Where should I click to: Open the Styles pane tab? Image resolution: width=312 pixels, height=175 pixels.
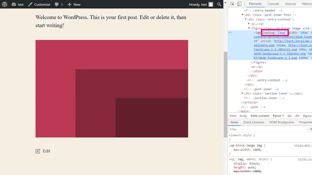(234, 122)
